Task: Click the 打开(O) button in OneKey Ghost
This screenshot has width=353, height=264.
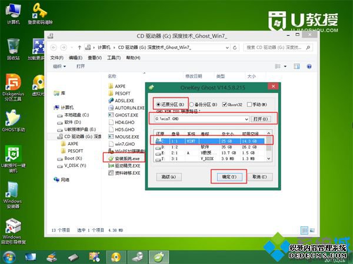Action: click(x=261, y=119)
